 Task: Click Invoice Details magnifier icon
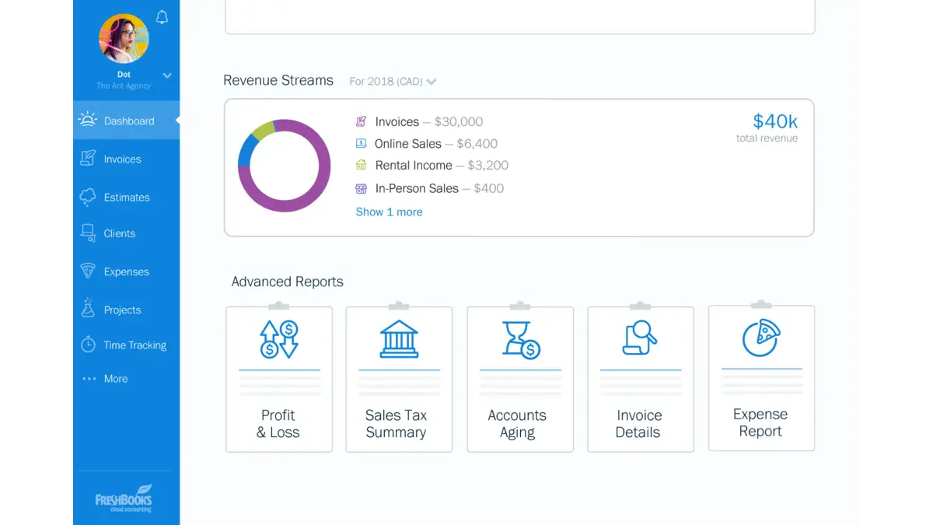pos(640,339)
